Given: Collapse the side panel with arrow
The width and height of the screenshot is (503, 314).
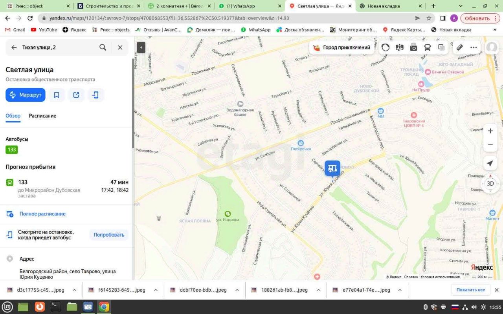Looking at the screenshot, I should 141,47.
